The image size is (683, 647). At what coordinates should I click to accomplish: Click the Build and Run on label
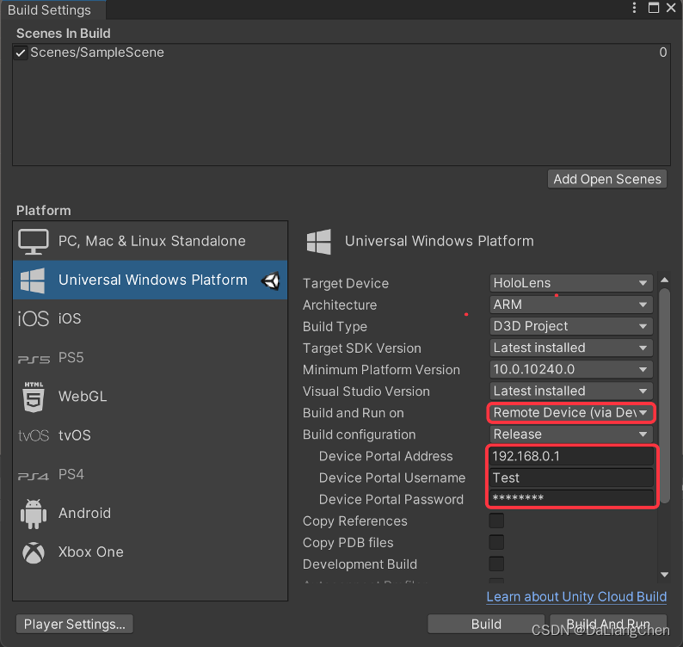click(x=354, y=413)
